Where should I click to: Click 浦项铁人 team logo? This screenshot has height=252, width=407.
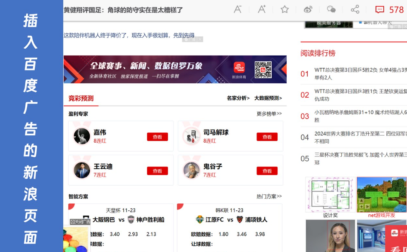[240, 220]
